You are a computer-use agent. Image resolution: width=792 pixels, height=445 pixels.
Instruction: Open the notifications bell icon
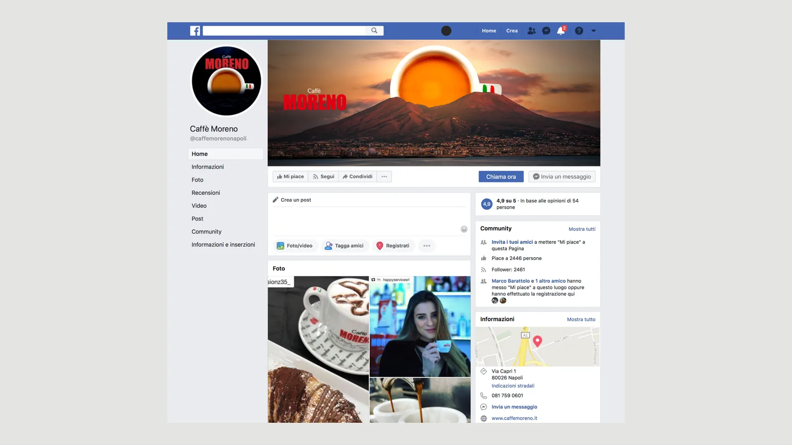click(561, 31)
